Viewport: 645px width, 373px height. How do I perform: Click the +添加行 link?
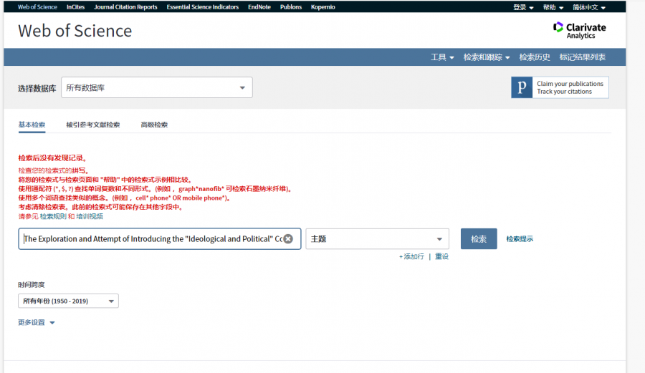tap(411, 256)
